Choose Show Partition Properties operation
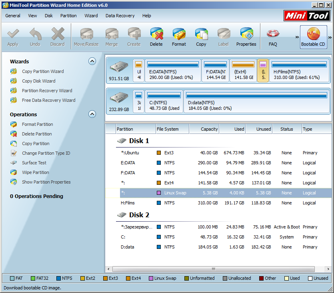The image size is (334, 293). [46, 182]
